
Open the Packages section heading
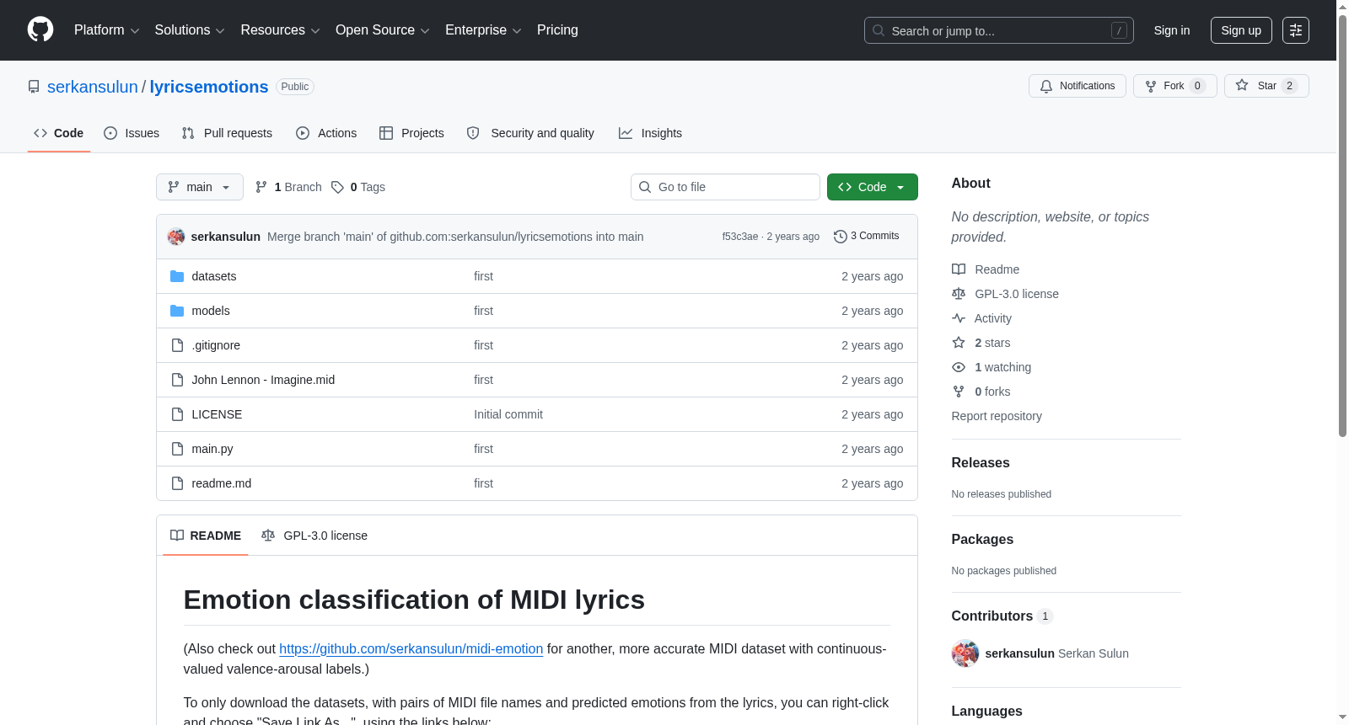982,540
